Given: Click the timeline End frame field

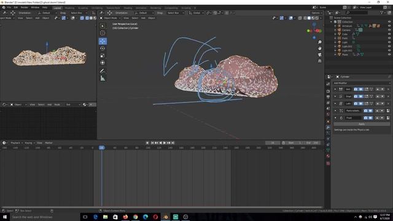Looking at the screenshot, I should click(x=313, y=143).
